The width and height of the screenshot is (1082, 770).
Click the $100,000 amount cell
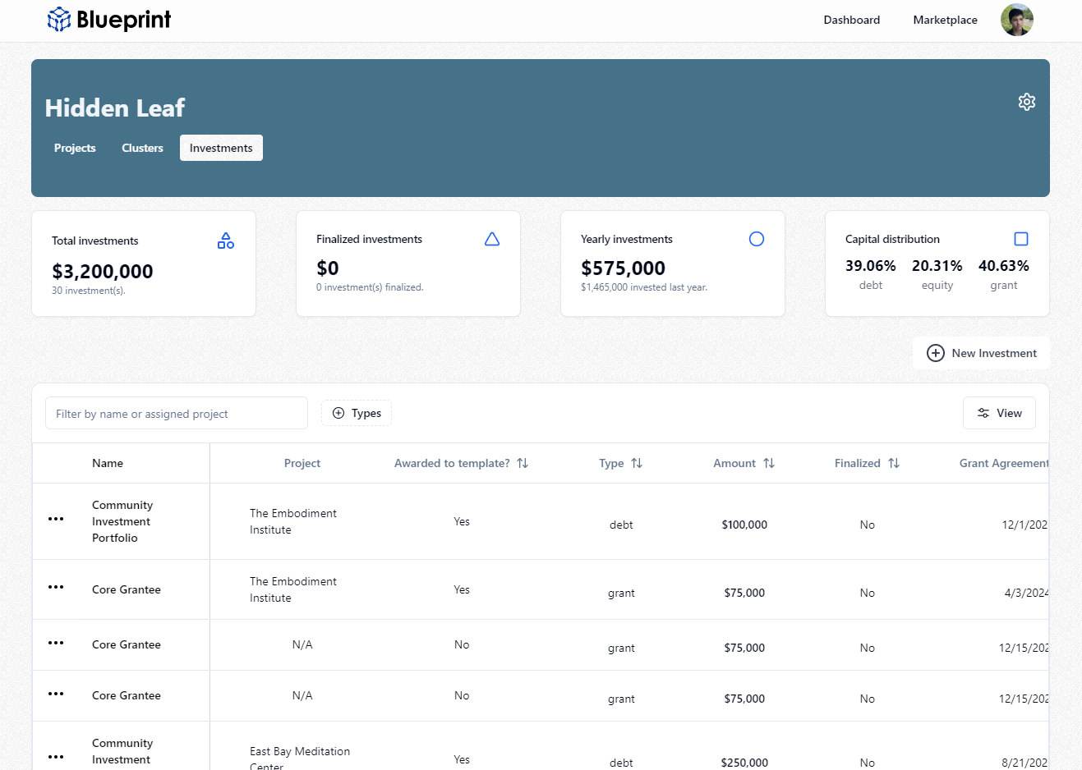[x=744, y=525]
